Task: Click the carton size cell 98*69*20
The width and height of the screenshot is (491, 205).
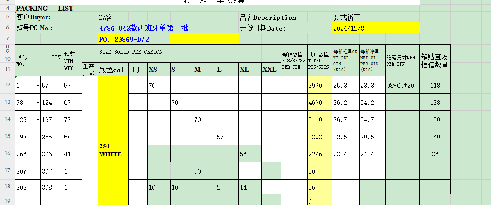Action: click(x=402, y=85)
